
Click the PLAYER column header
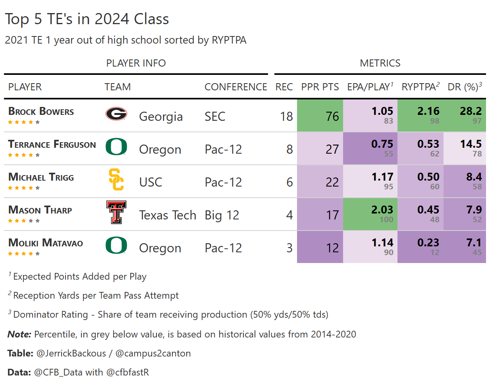[x=25, y=87]
